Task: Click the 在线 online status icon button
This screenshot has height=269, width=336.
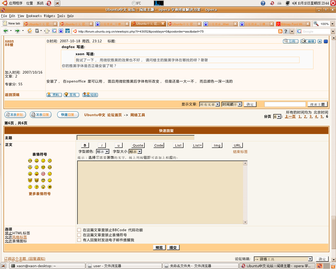Action: (x=71, y=95)
